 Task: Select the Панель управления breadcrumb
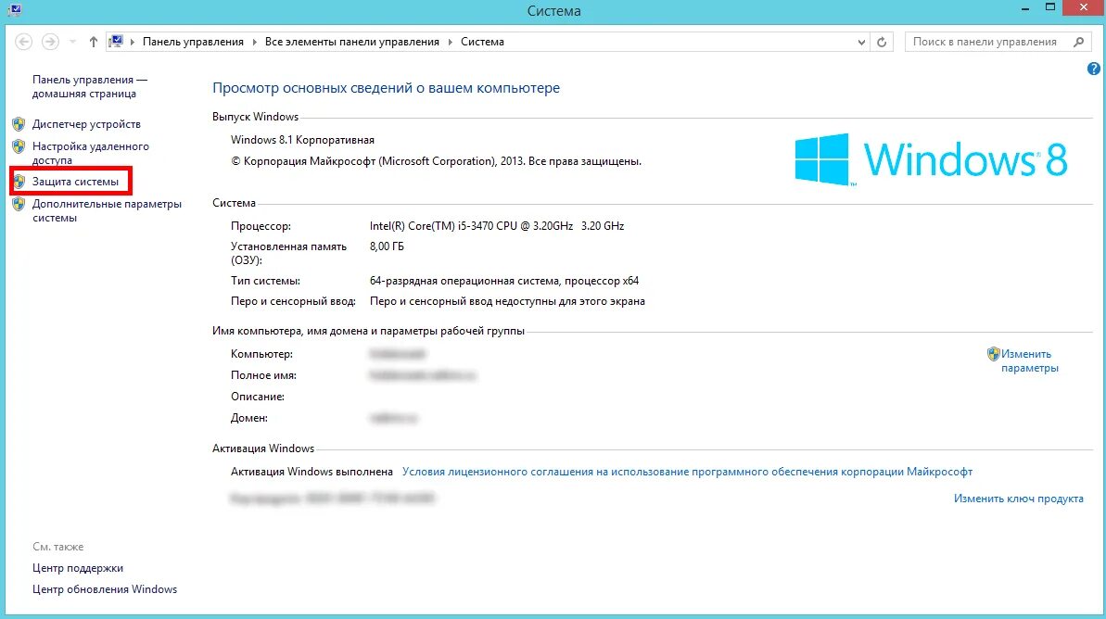click(x=193, y=42)
